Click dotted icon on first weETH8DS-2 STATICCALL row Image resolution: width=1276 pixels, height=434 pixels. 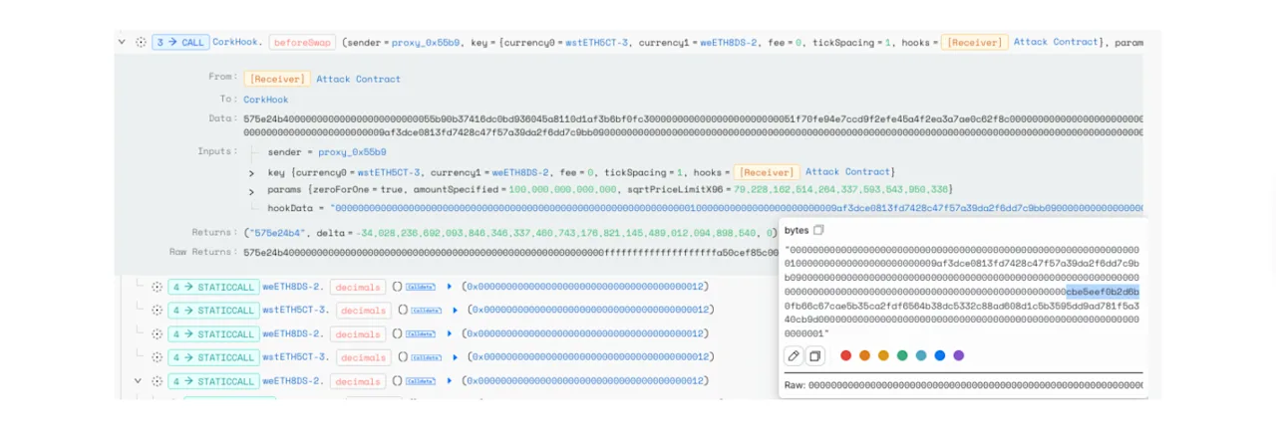click(x=157, y=287)
